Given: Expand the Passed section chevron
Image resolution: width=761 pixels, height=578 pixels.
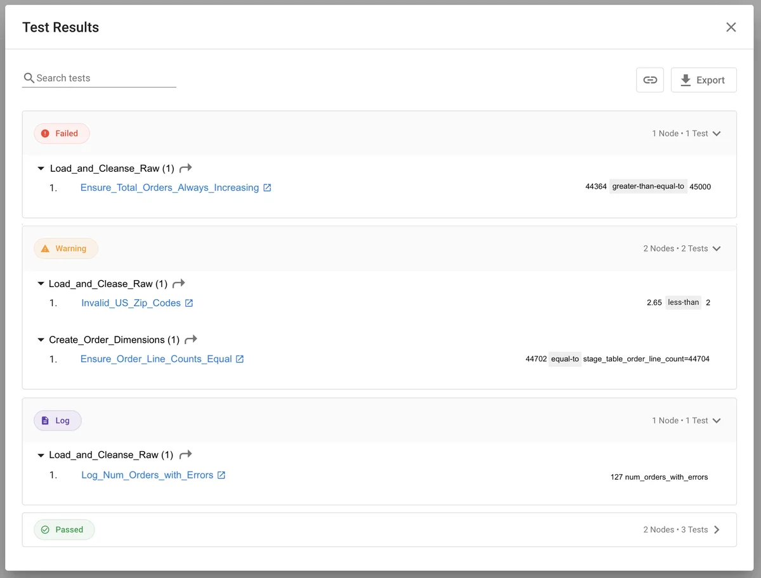Looking at the screenshot, I should 717,530.
